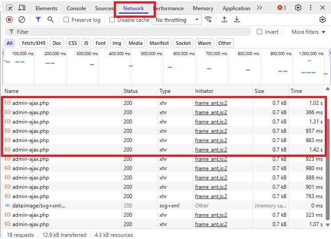The image size is (331, 239).
Task: Select the All request type filter
Action: 9,43
